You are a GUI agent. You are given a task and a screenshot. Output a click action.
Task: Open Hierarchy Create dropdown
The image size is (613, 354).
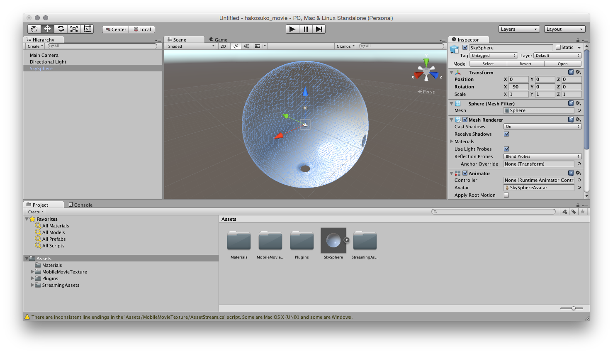(x=35, y=46)
